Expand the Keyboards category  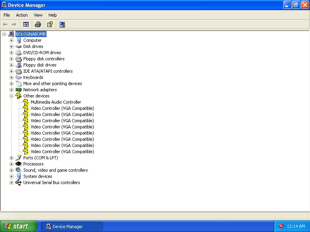tap(11, 78)
